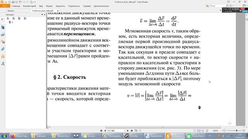Click the magnifier search icon
The width and height of the screenshot is (248, 139).
pos(227,6)
